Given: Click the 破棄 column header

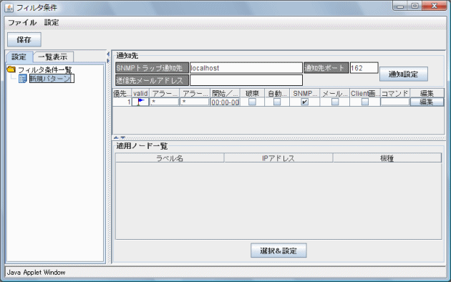Looking at the screenshot, I should (252, 94).
